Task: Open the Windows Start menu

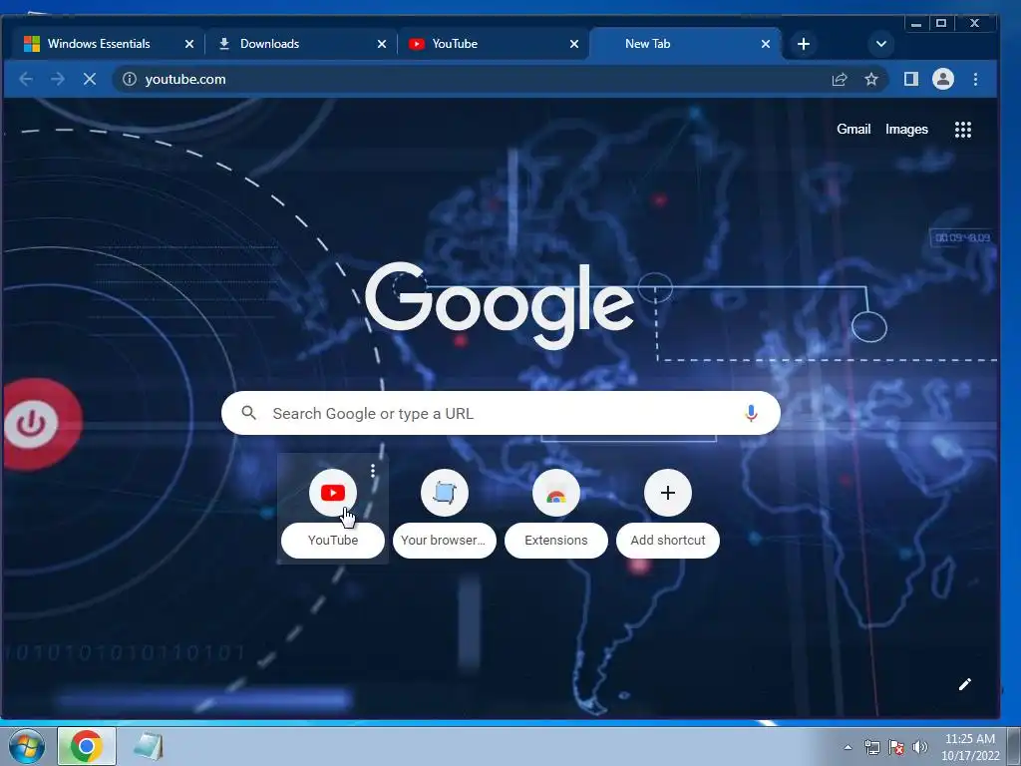Action: tap(26, 746)
